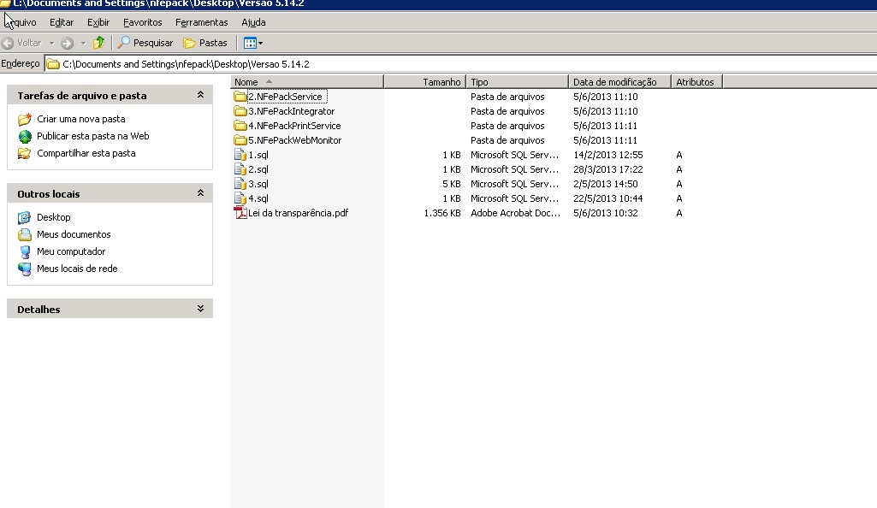Open the views mode dropdown button
Viewport: 877px width, 508px height.
253,43
